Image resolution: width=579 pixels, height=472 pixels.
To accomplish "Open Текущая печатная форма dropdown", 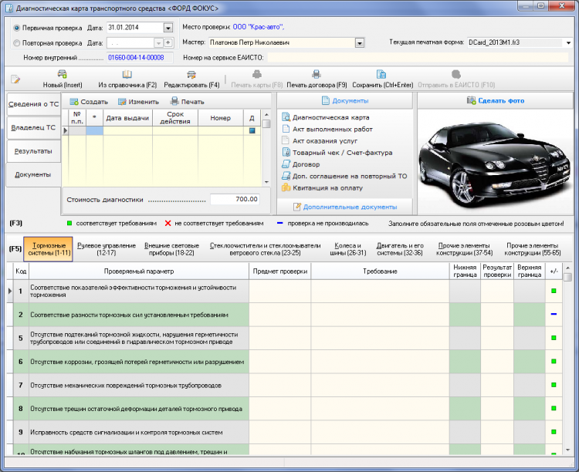I will (568, 42).
